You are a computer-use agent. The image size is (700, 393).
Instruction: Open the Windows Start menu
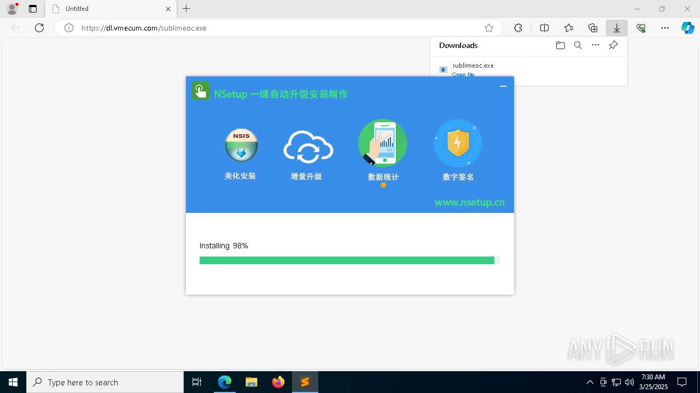[x=13, y=382]
